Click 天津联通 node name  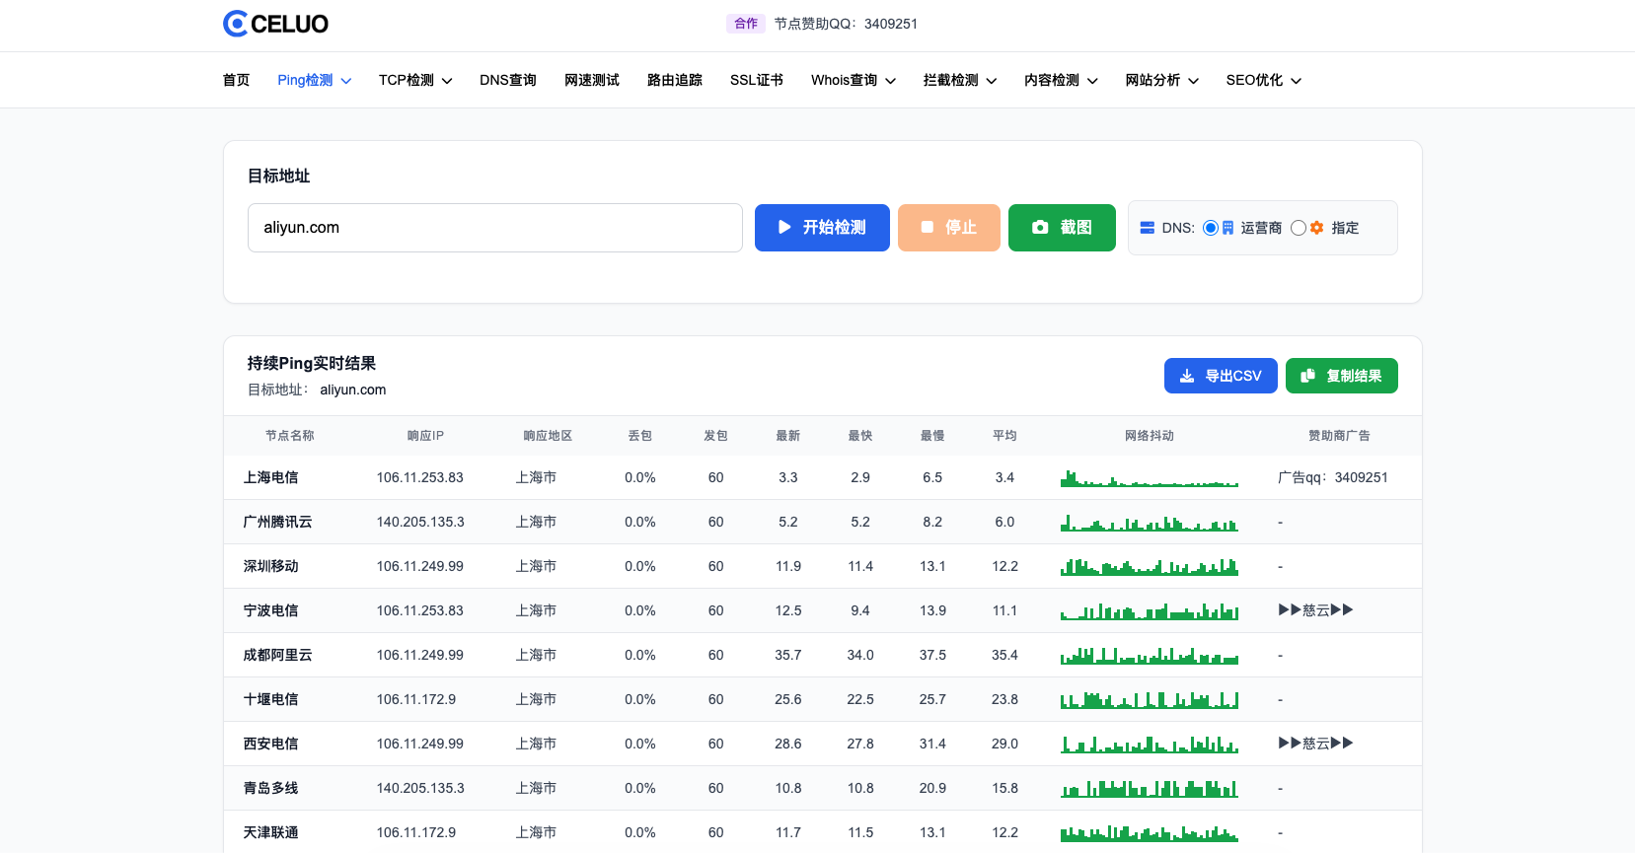271,832
